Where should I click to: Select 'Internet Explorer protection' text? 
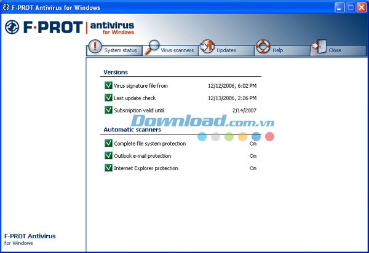coord(146,168)
